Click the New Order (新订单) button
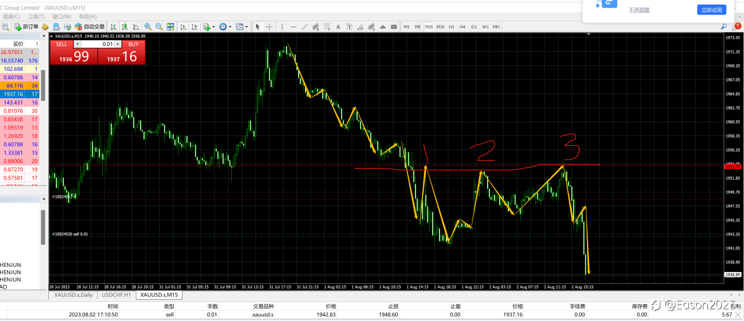 click(x=26, y=27)
